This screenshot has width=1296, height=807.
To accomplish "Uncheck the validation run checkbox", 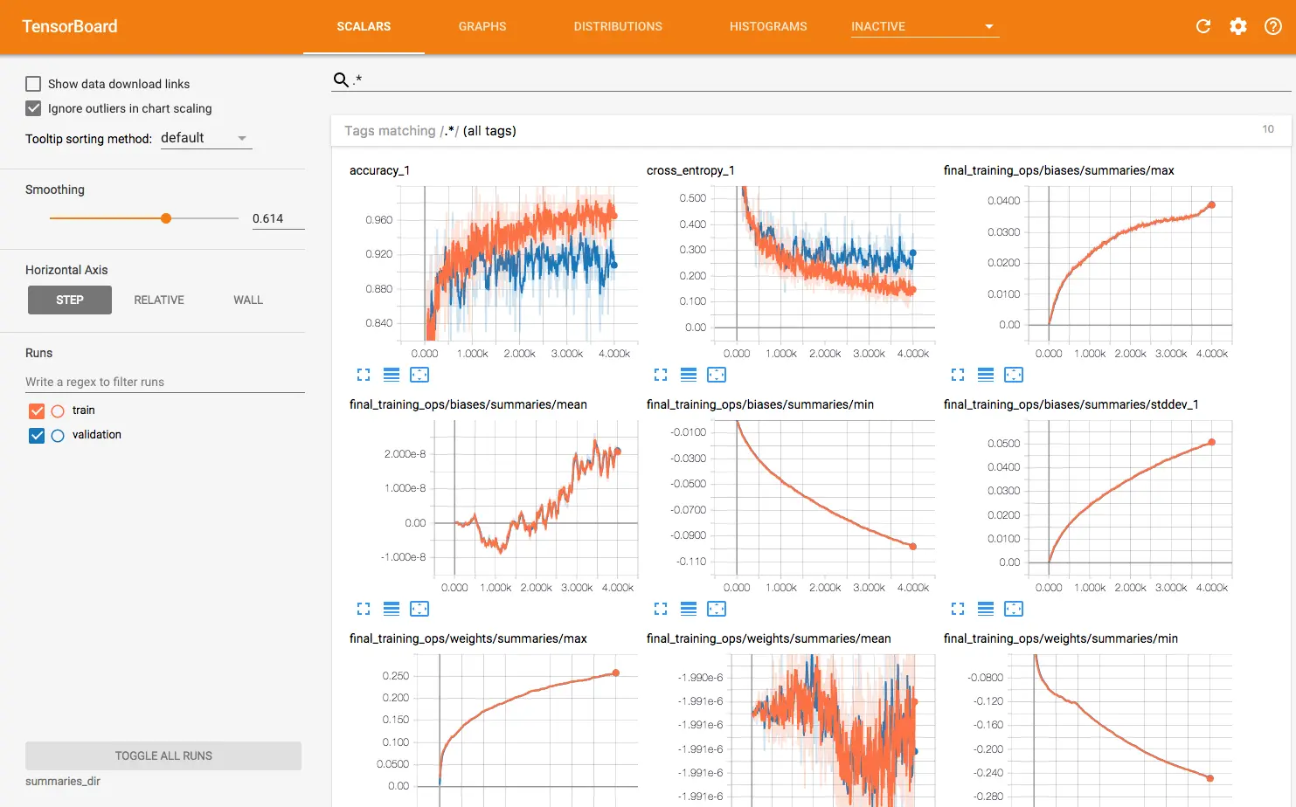I will click(37, 435).
